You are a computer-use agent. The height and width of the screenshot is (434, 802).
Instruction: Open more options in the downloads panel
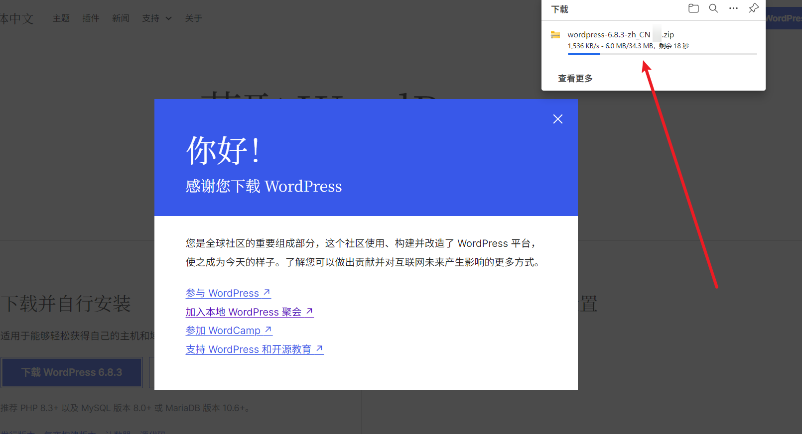pos(733,8)
